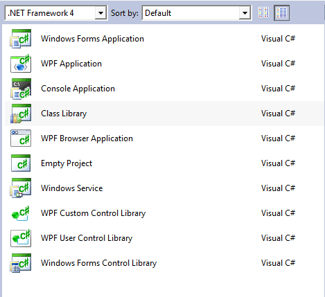The image size is (325, 297).
Task: Click the WPF Browser Application entry text
Action: click(87, 138)
